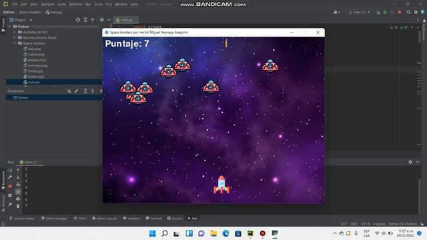Click expand all in Bookmarks panel

pos(85,91)
